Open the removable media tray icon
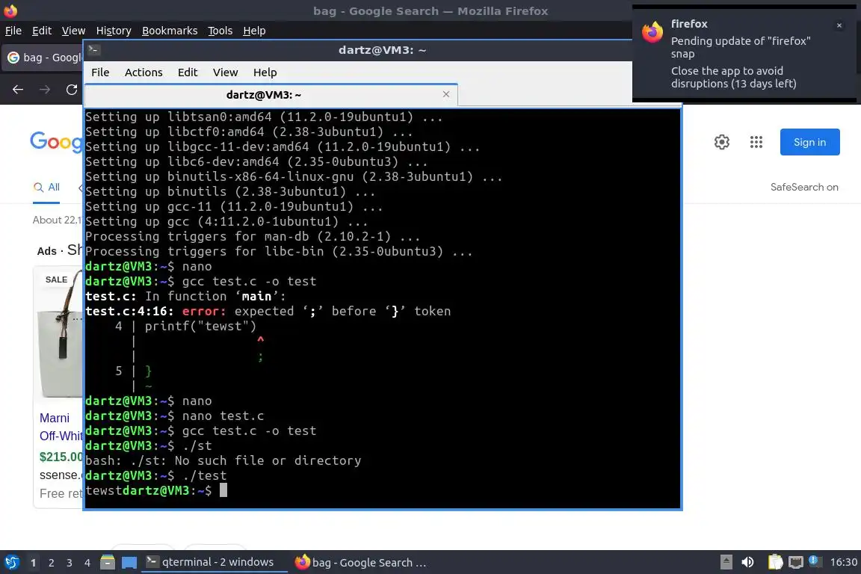Image resolution: width=861 pixels, height=574 pixels. (x=726, y=562)
